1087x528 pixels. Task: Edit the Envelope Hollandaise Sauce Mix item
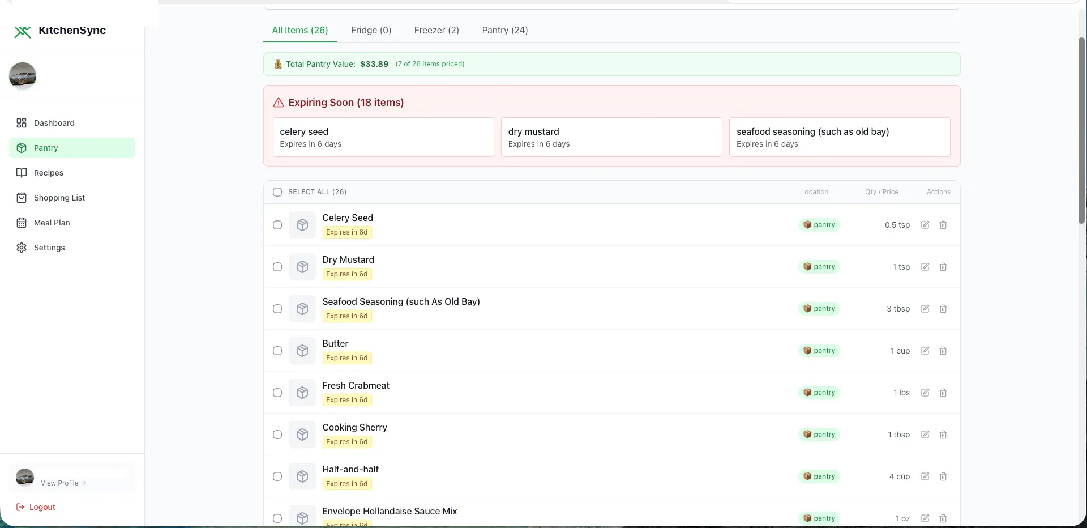(x=925, y=518)
